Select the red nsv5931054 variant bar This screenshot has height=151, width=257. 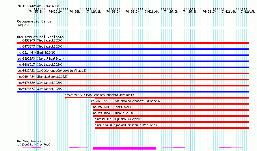tap(171, 116)
